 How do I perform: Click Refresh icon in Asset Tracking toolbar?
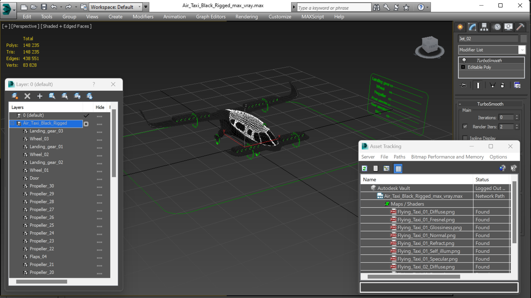365,168
